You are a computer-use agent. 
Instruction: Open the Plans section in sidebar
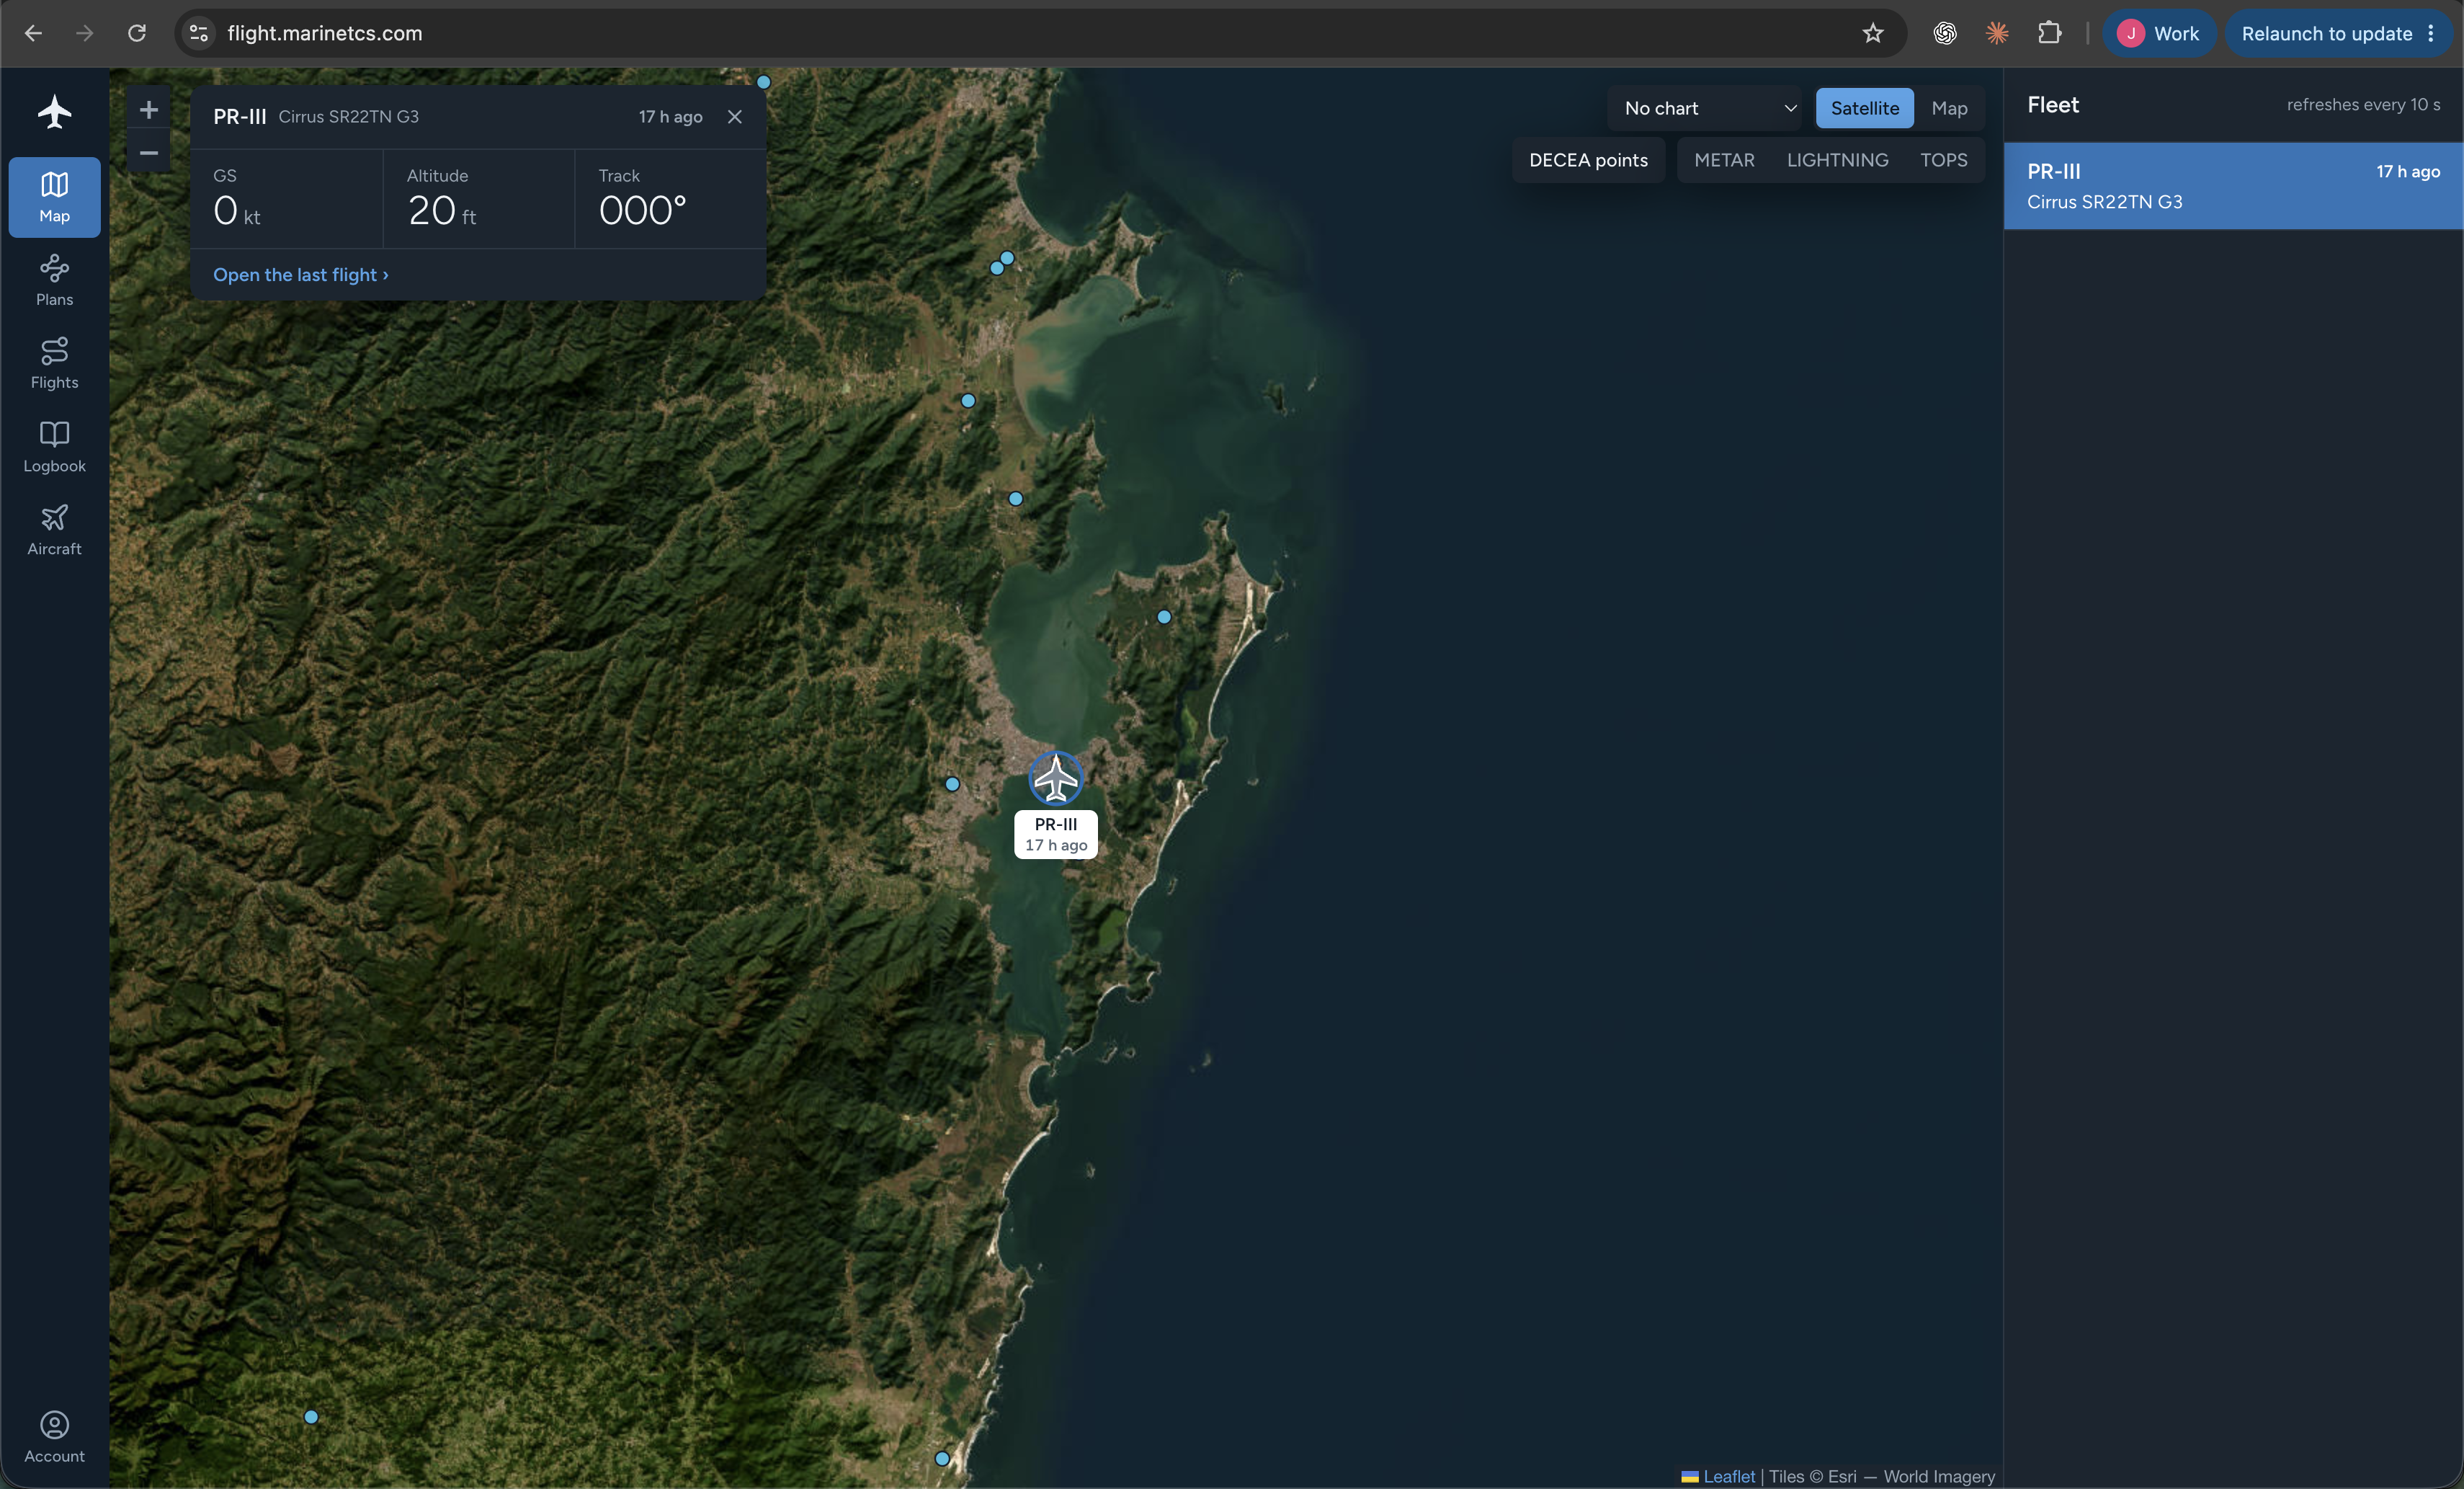[x=54, y=280]
